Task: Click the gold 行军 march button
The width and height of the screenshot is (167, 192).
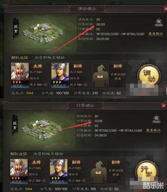Action: pyautogui.click(x=146, y=171)
